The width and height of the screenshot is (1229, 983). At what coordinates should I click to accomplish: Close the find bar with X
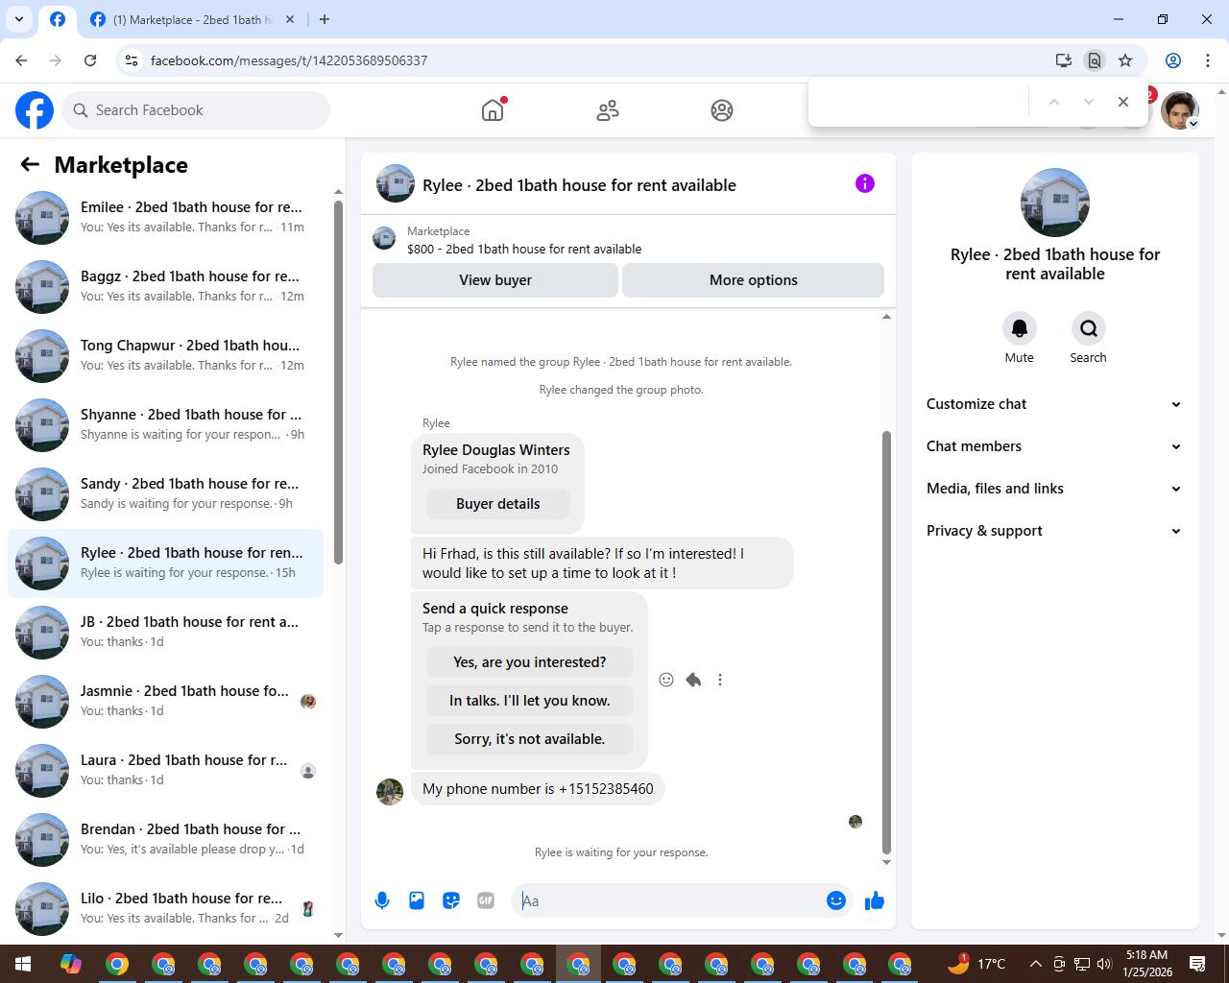point(1123,102)
